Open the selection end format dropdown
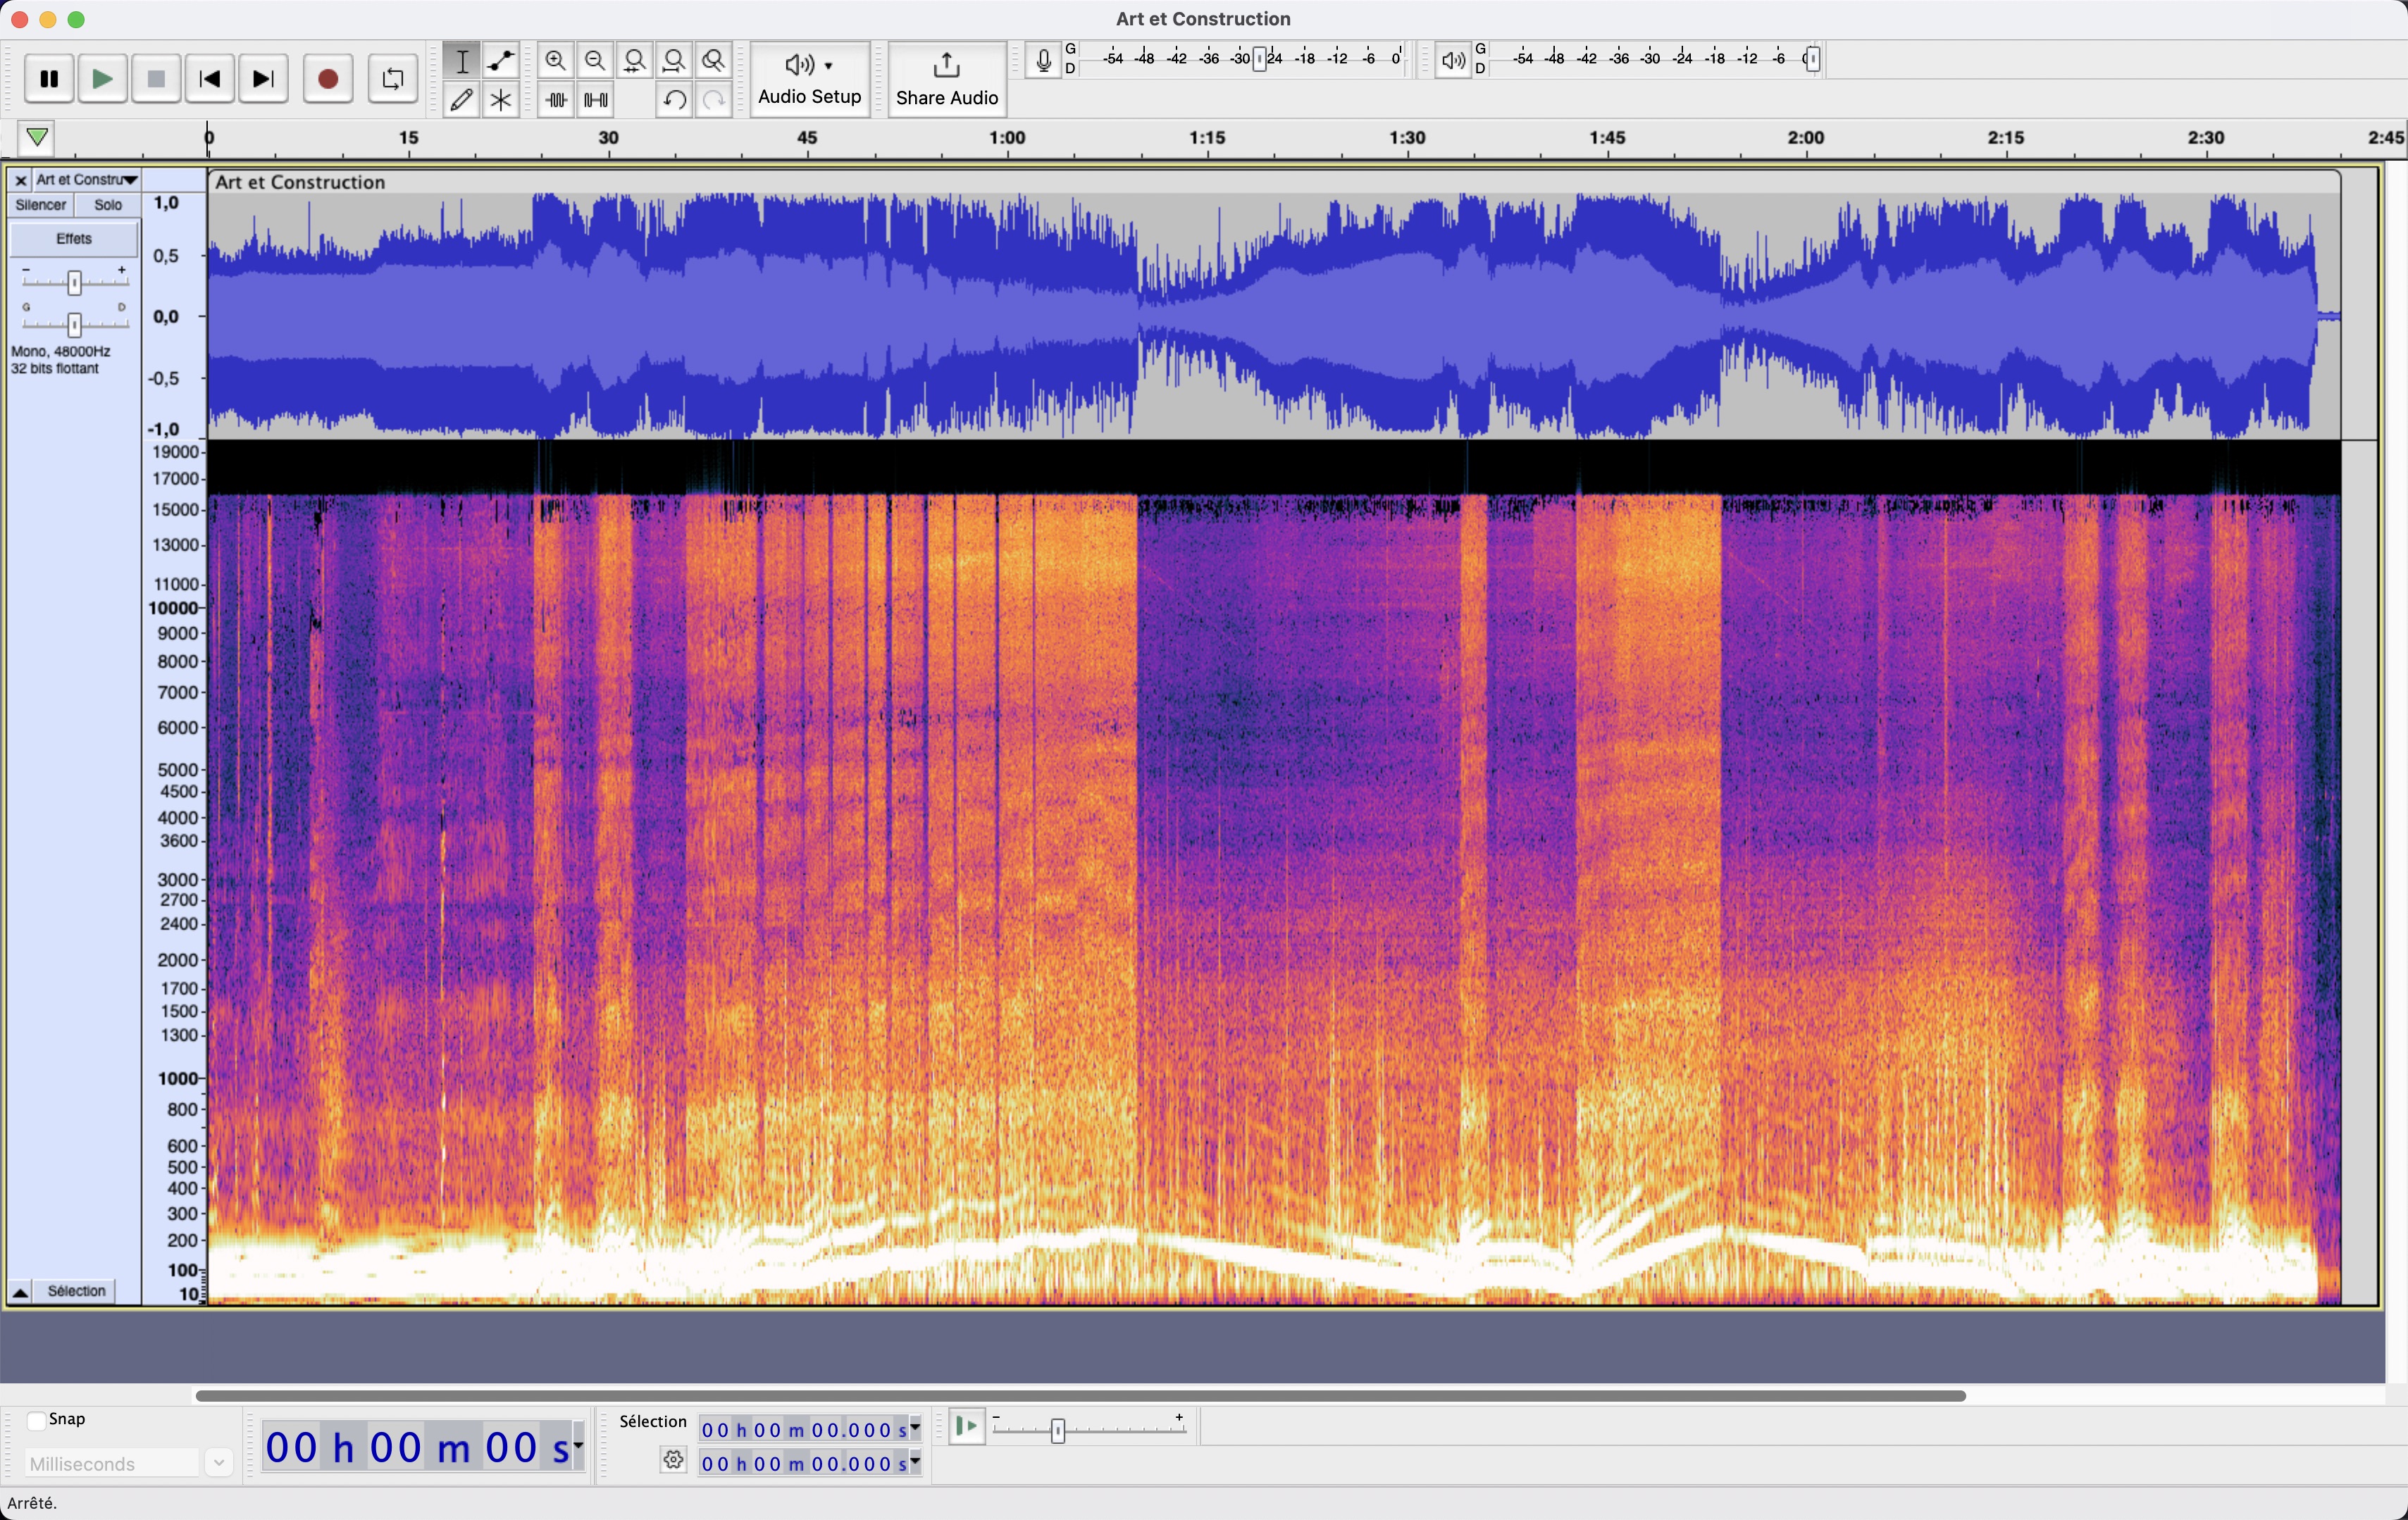Viewport: 2408px width, 1520px height. click(915, 1464)
